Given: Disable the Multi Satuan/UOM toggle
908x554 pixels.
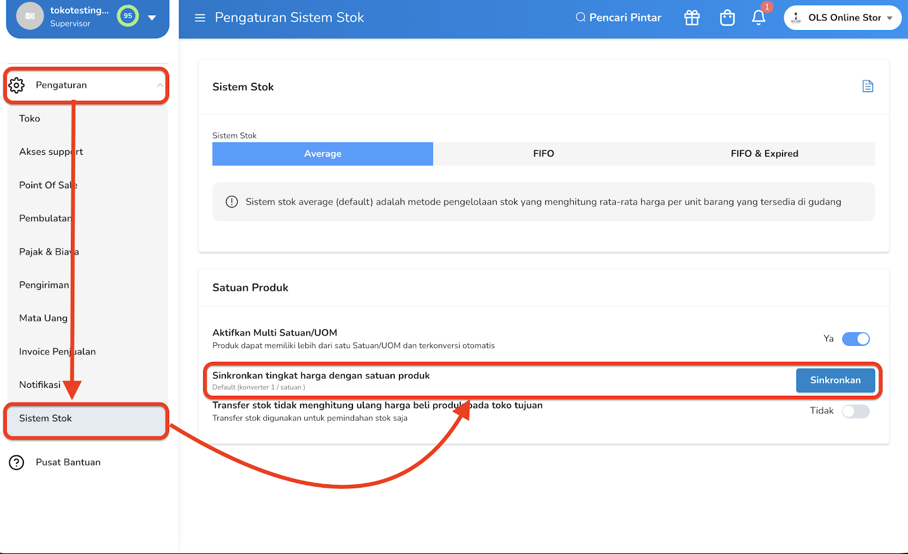Looking at the screenshot, I should pos(856,339).
